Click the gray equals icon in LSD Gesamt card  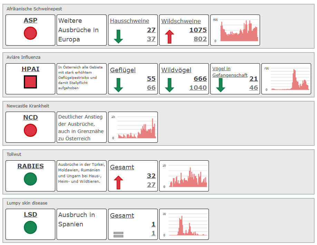click(118, 235)
